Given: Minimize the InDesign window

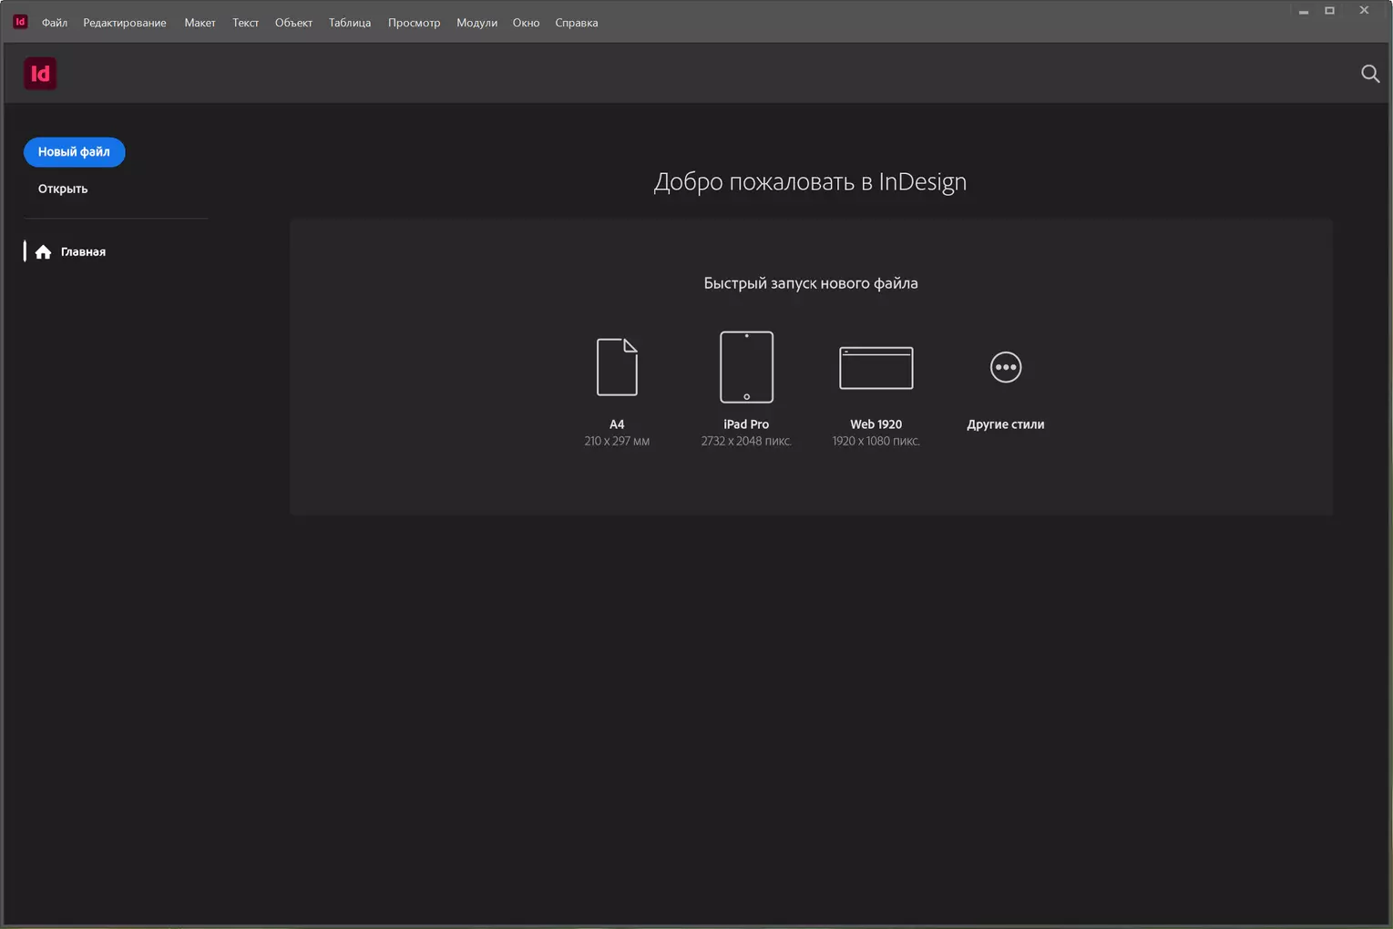Looking at the screenshot, I should (1304, 11).
